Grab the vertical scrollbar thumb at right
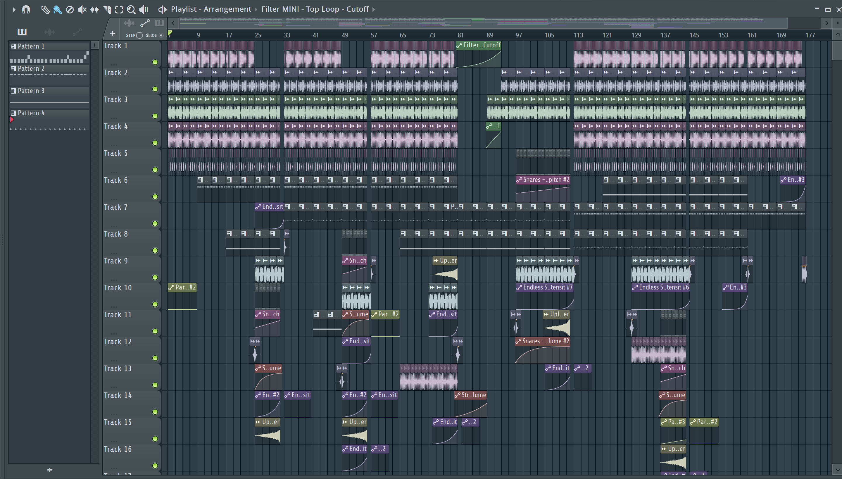This screenshot has height=479, width=842. click(837, 50)
